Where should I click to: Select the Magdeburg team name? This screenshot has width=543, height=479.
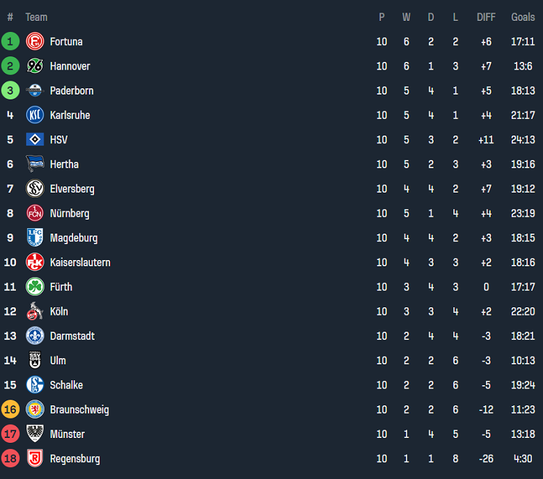pos(74,238)
